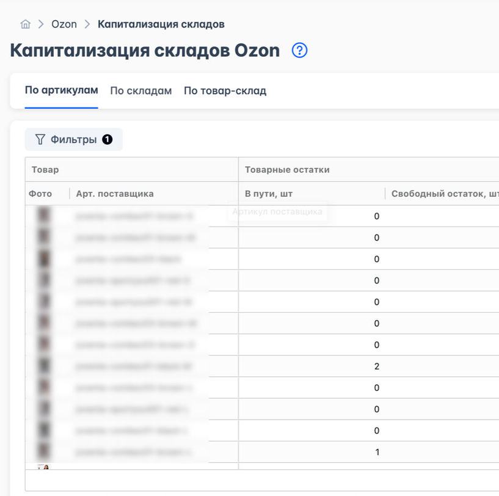Click the В пути cell showing value 2

pyautogui.click(x=311, y=367)
